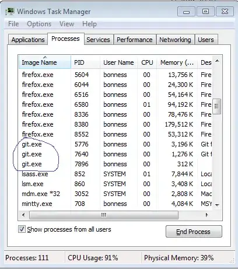
Task: Select the mintty.exe process
Action: (116, 204)
